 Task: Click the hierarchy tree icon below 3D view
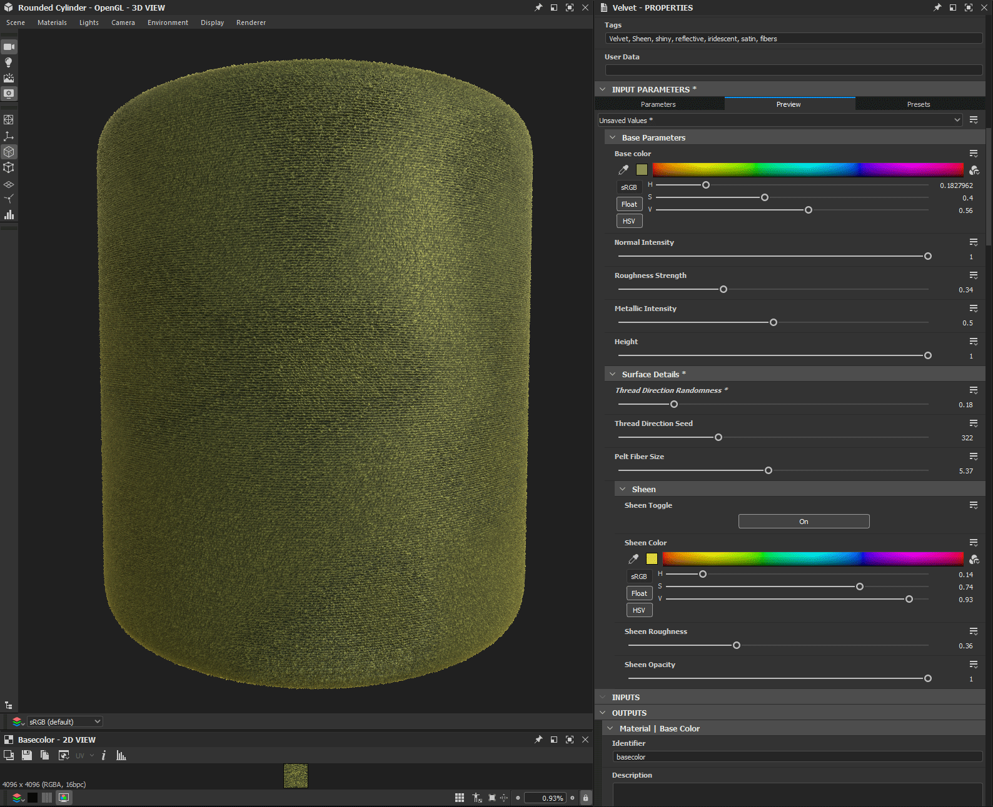[9, 705]
